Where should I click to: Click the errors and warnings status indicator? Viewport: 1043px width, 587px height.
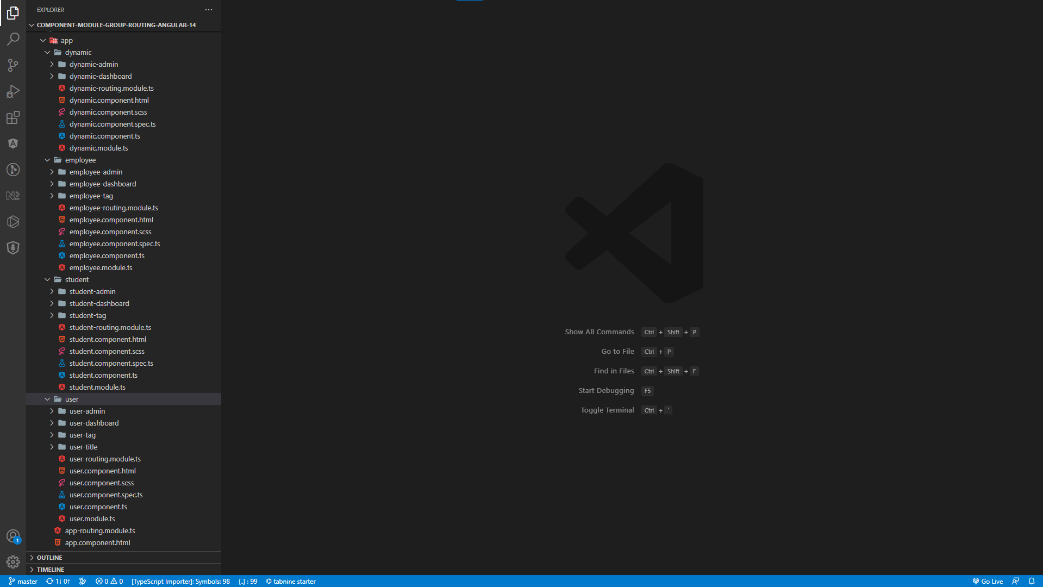(x=109, y=581)
